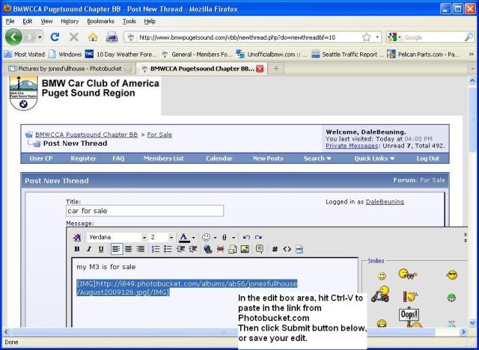This screenshot has width=479, height=350.
Task: Align message text right
Action: pyautogui.click(x=141, y=249)
